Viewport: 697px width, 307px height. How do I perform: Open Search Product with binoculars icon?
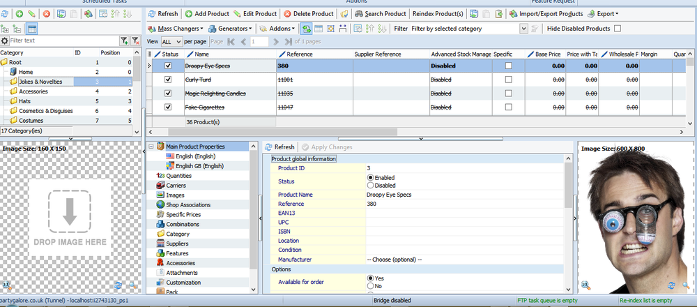point(380,13)
